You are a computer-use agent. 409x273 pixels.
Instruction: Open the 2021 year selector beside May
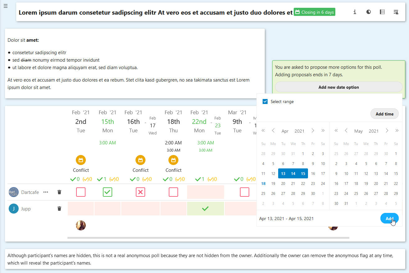[x=374, y=131]
